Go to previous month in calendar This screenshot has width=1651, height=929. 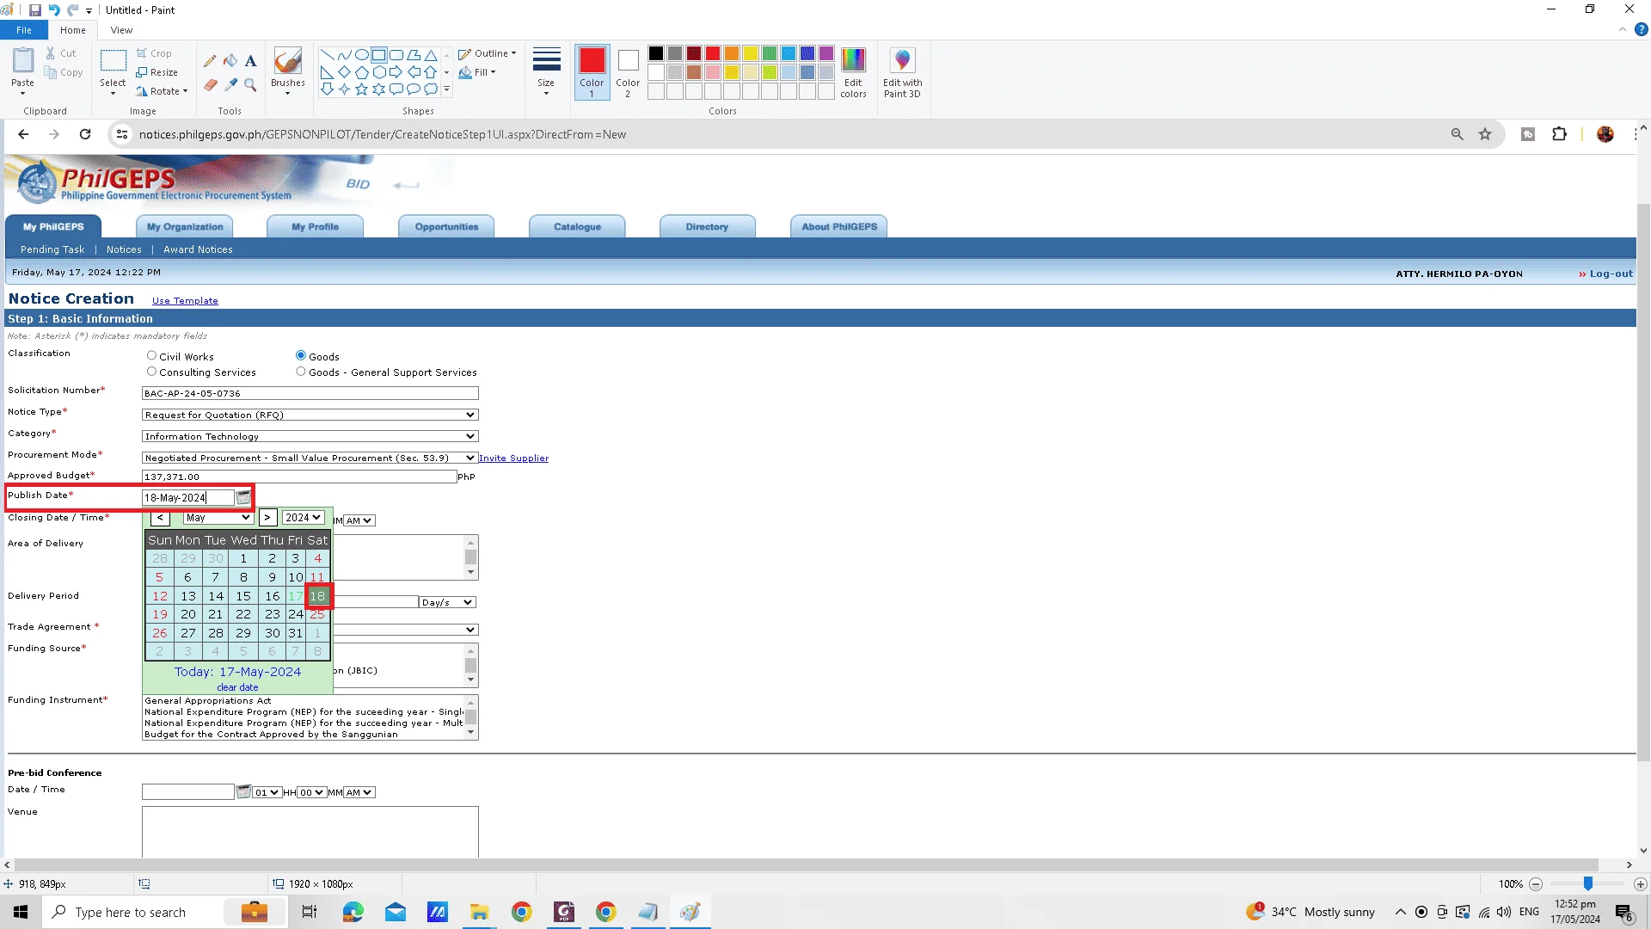point(160,518)
